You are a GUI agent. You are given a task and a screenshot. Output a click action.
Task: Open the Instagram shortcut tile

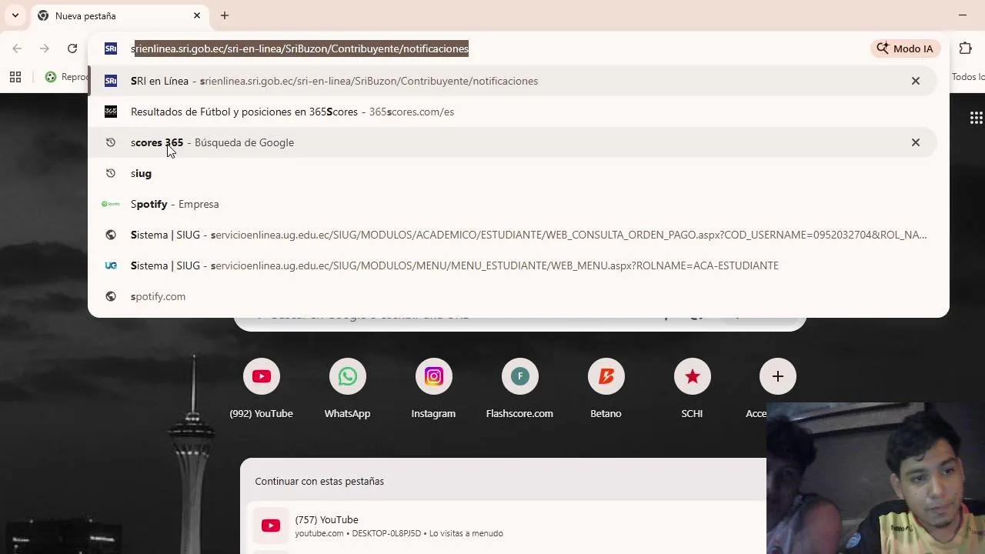[x=434, y=389]
